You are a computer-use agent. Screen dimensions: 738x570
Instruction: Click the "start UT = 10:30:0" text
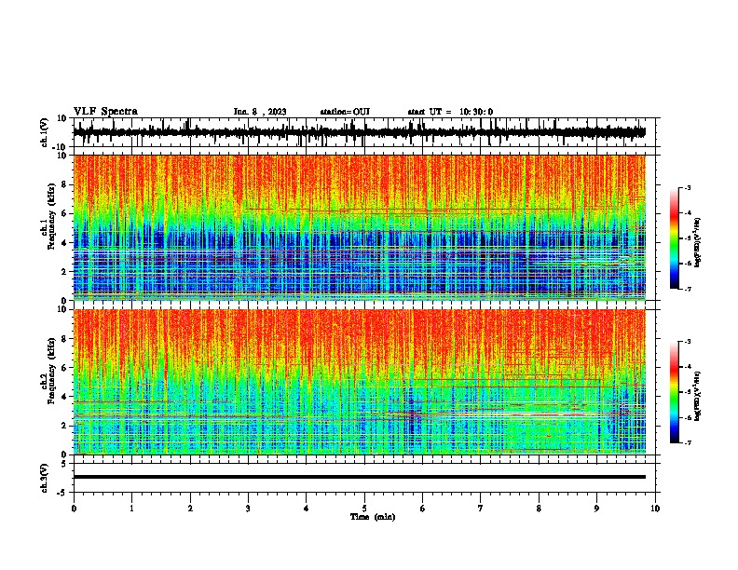(450, 112)
